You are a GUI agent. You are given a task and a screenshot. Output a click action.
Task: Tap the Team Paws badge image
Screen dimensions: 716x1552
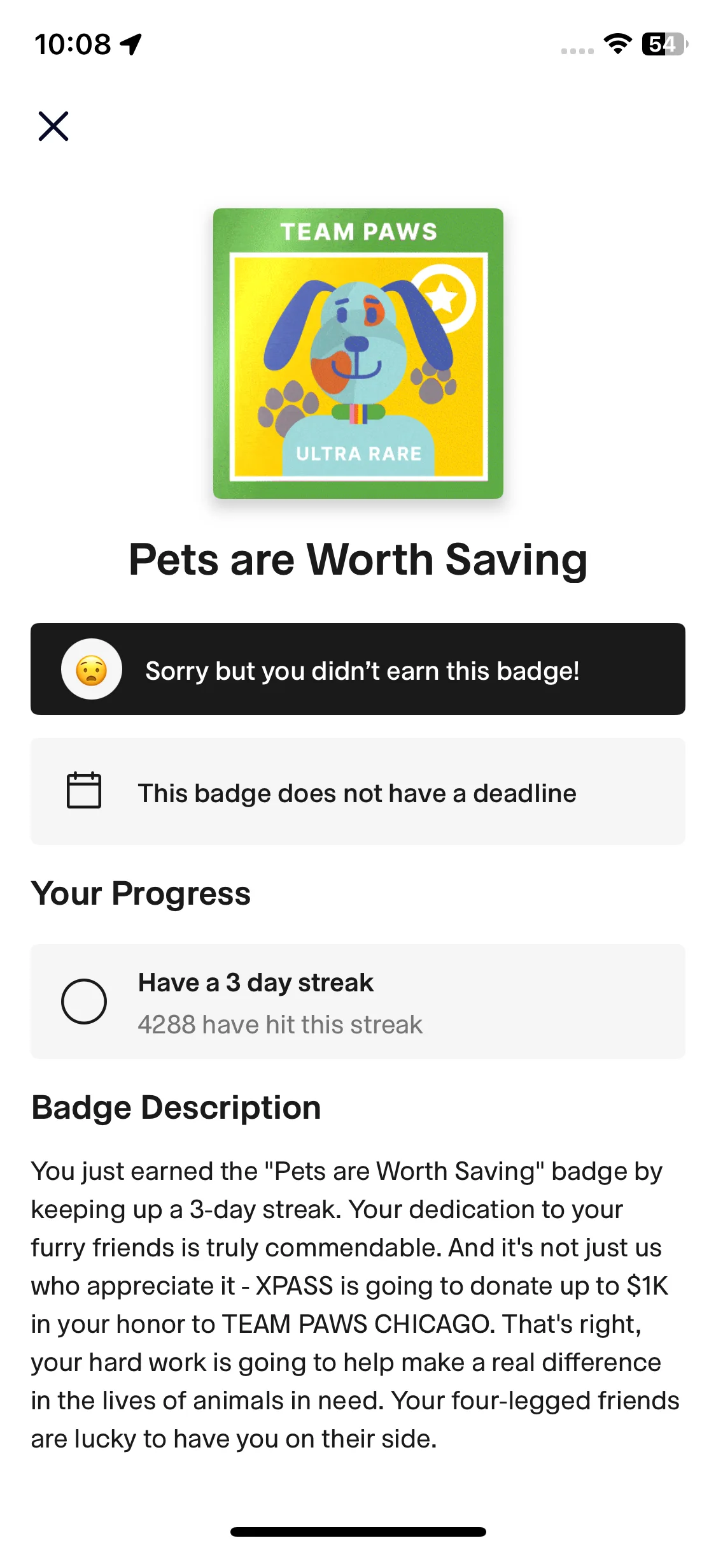coord(358,354)
